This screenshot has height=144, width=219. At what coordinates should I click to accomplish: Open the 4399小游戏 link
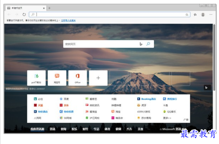144,112
